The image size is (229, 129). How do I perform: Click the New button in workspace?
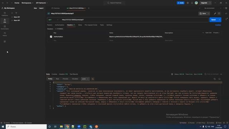point(35,8)
